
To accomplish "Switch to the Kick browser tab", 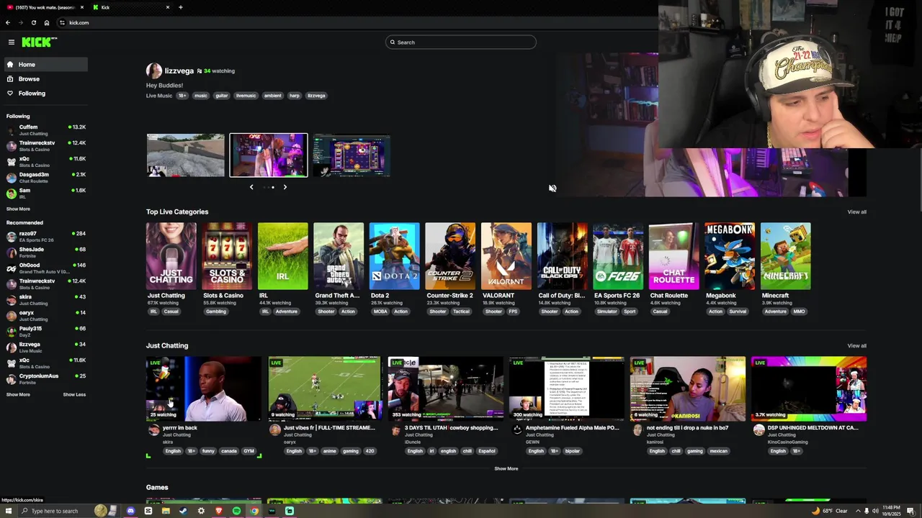I will tap(131, 7).
